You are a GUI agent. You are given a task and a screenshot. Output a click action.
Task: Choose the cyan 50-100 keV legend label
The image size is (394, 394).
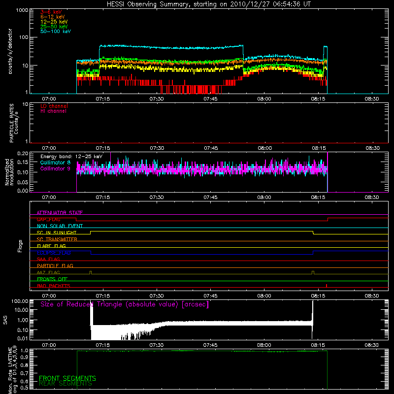(x=56, y=32)
